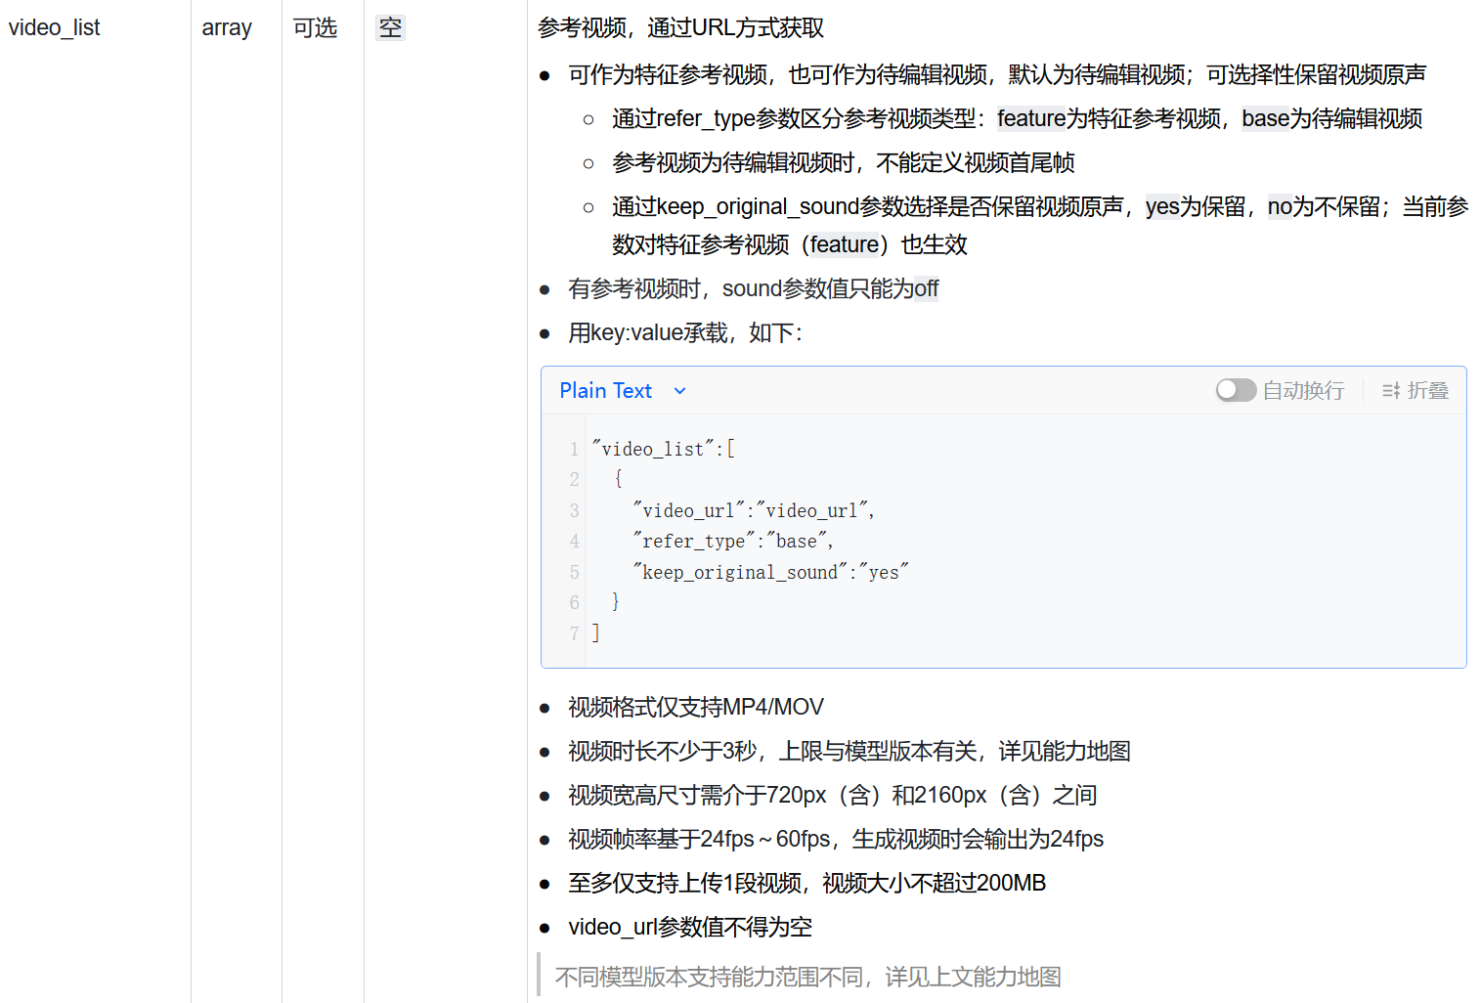This screenshot has width=1481, height=1003.
Task: Click the "refer_type":"base" code line
Action: [x=732, y=541]
